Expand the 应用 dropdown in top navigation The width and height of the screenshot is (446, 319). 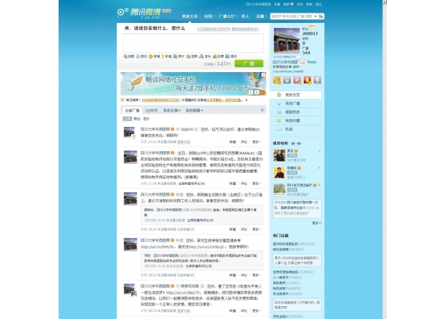coord(210,16)
